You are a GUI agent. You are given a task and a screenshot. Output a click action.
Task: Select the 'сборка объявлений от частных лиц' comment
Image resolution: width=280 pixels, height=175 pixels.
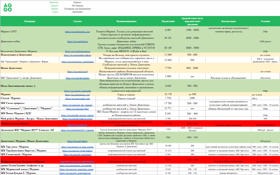click(x=228, y=108)
